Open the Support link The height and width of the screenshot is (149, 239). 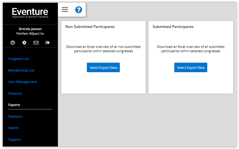click(x=14, y=139)
